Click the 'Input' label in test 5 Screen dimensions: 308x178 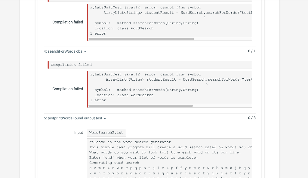[79, 133]
